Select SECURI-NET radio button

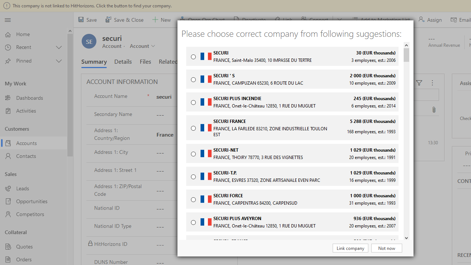[193, 154]
